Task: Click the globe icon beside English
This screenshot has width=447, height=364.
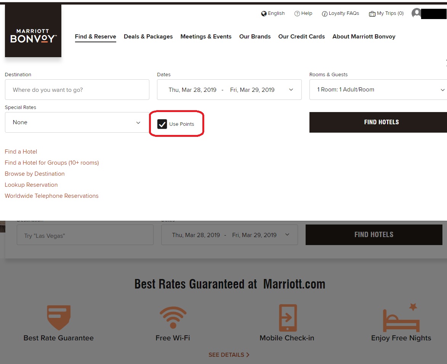Action: pyautogui.click(x=264, y=14)
